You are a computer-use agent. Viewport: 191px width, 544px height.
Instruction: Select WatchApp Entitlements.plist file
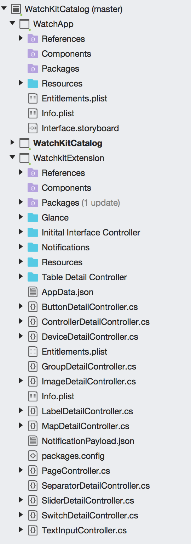[x=74, y=98]
